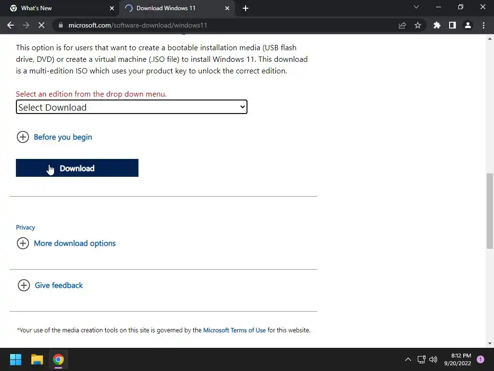Screen dimensions: 494x371
Task: Open the tab search chevron
Action: (416, 7)
